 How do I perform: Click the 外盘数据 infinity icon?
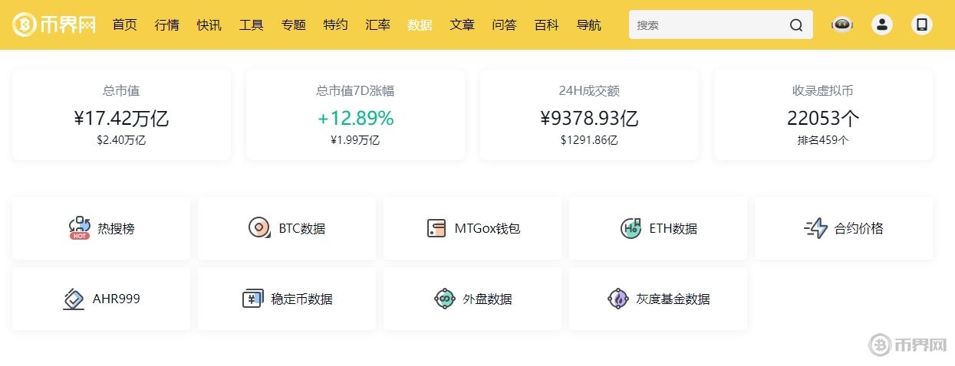tap(445, 299)
